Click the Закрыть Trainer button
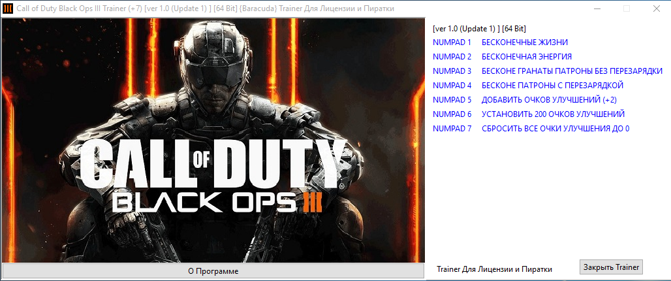This screenshot has height=281, width=671. pyautogui.click(x=611, y=267)
